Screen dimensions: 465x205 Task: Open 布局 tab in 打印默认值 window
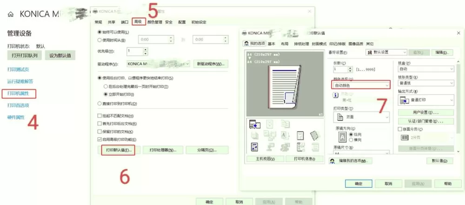click(x=285, y=44)
